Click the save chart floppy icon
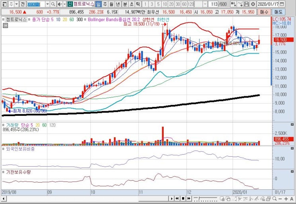The width and height of the screenshot is (296, 204). (246, 4)
